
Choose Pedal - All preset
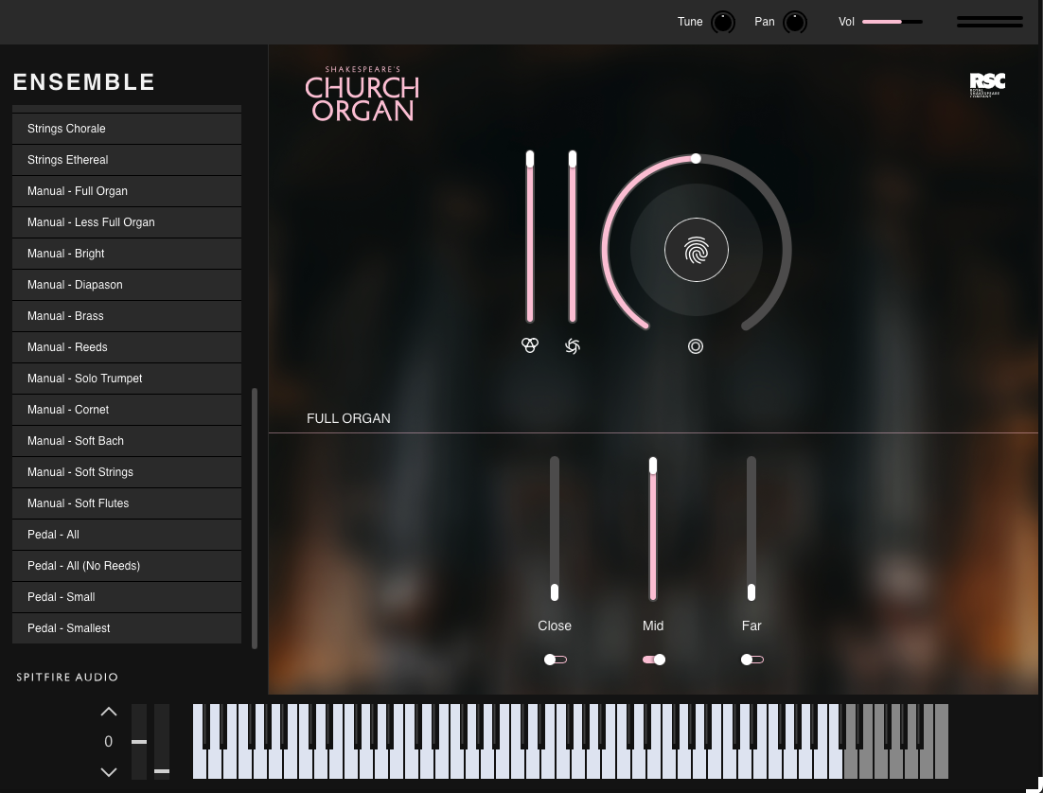[x=127, y=535]
